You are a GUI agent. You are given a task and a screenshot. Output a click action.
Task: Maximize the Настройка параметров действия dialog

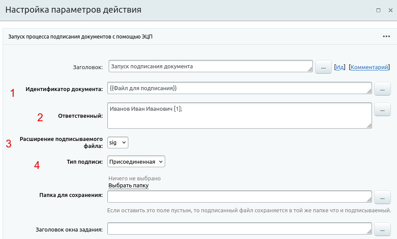(378, 10)
